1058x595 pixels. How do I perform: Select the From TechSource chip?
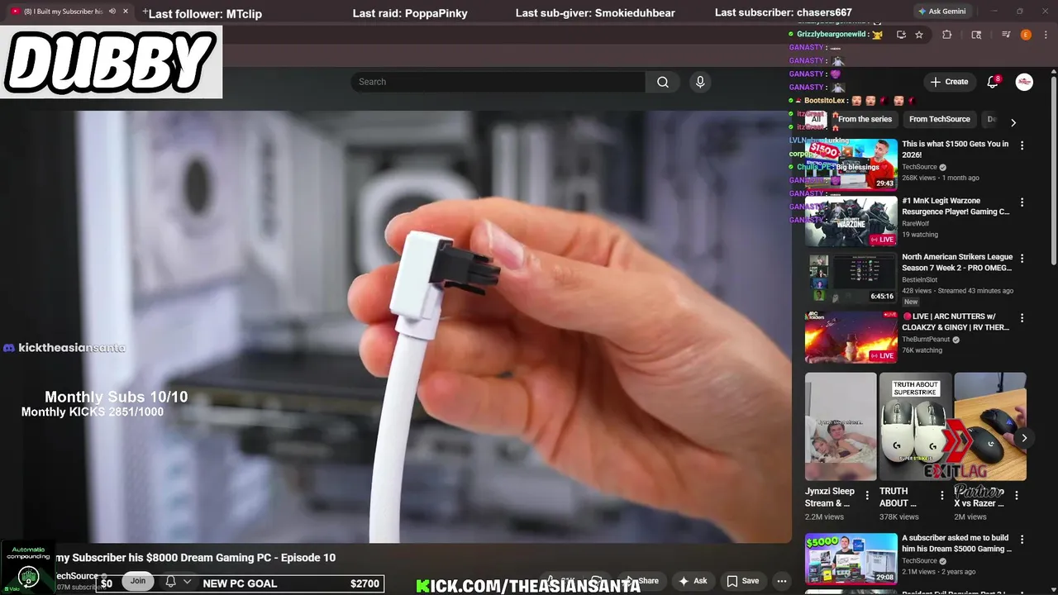pos(940,119)
